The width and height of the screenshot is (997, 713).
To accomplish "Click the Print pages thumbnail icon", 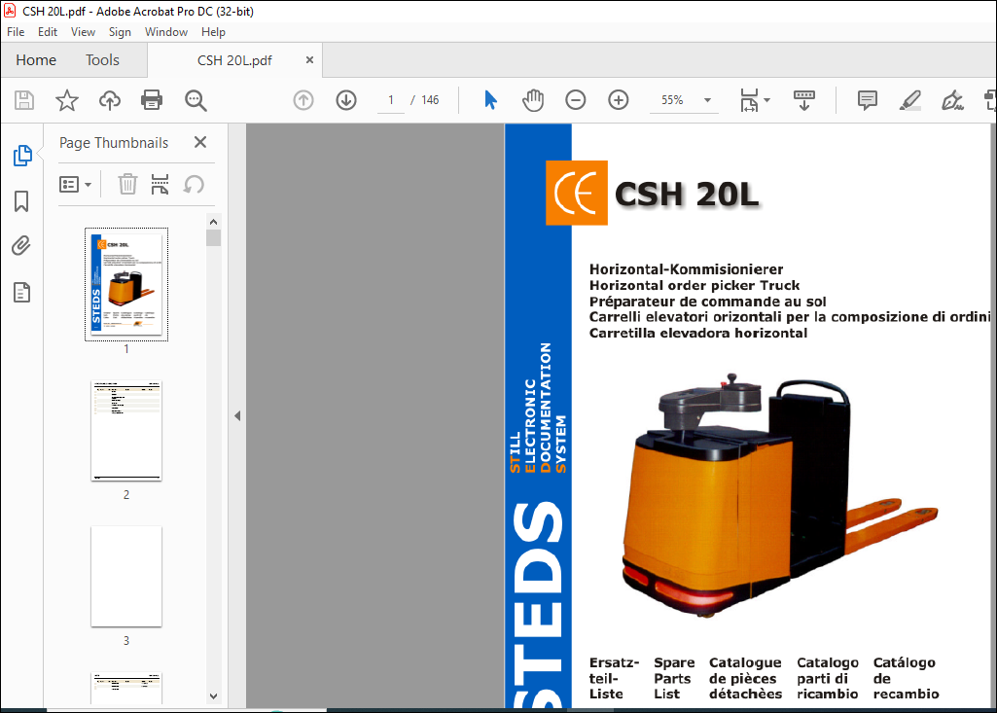I will [x=160, y=185].
